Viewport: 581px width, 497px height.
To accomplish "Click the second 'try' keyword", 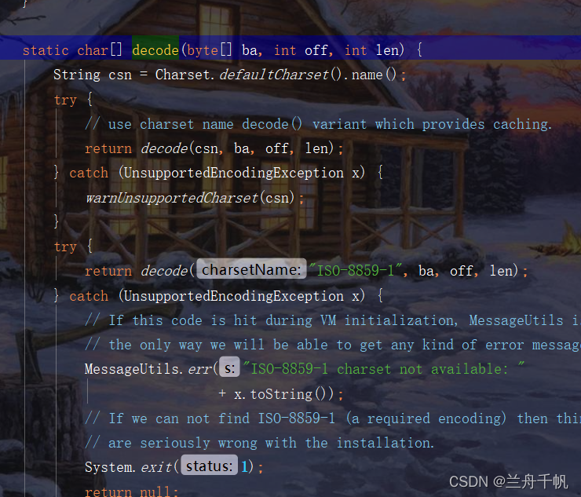I will tap(65, 247).
